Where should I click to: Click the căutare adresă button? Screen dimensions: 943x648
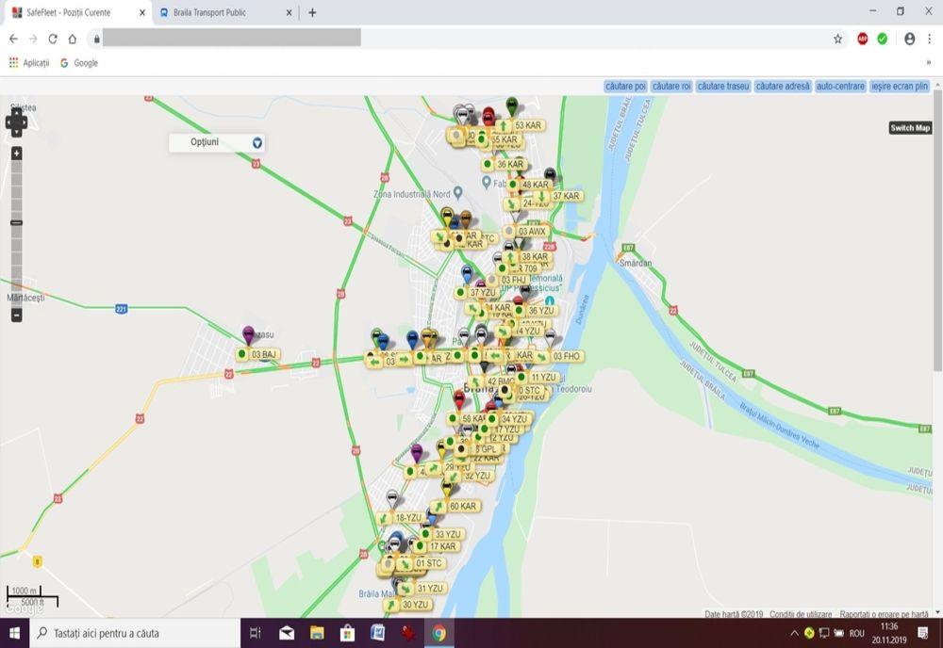pyautogui.click(x=782, y=86)
